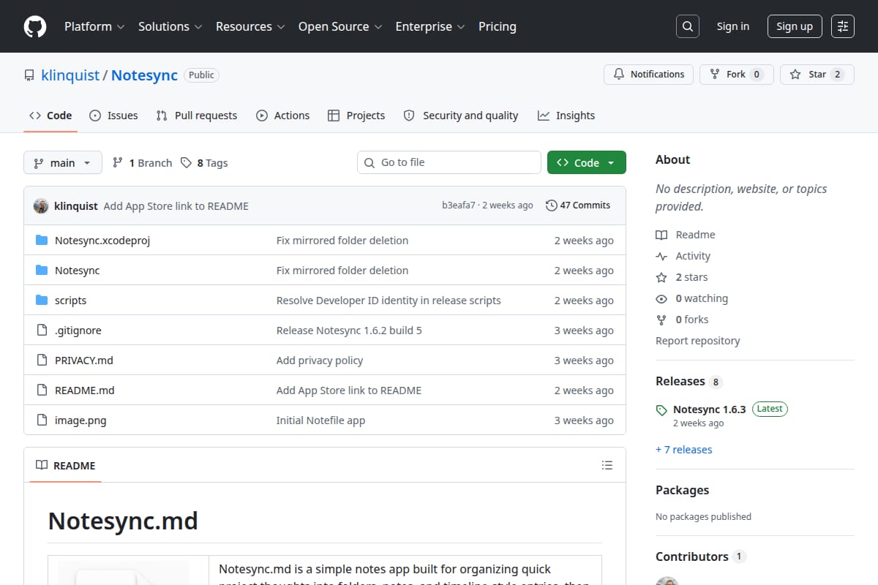The width and height of the screenshot is (878, 585).
Task: Click the Sign in link
Action: [733, 26]
